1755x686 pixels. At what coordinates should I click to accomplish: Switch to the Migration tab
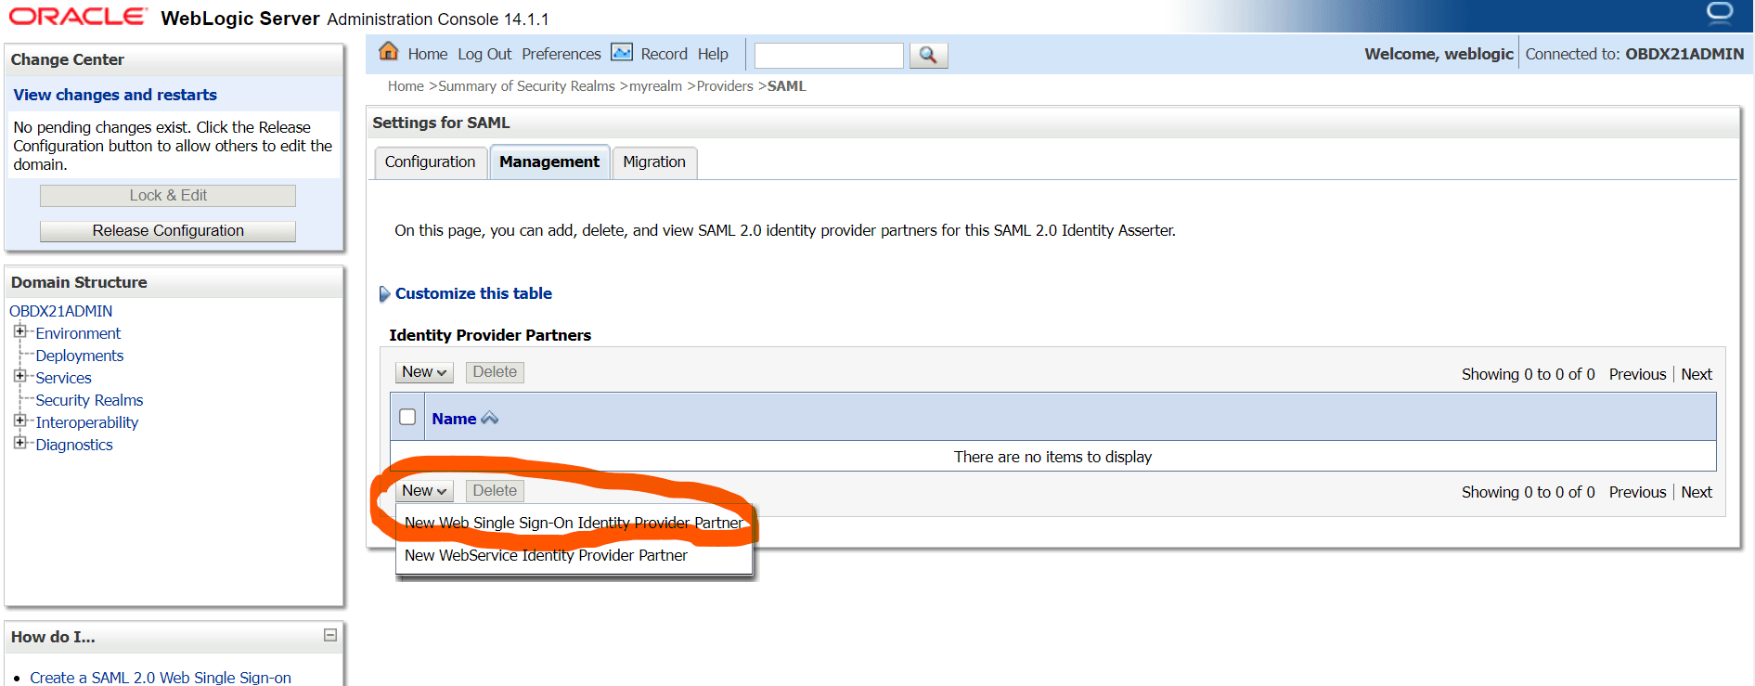[654, 162]
